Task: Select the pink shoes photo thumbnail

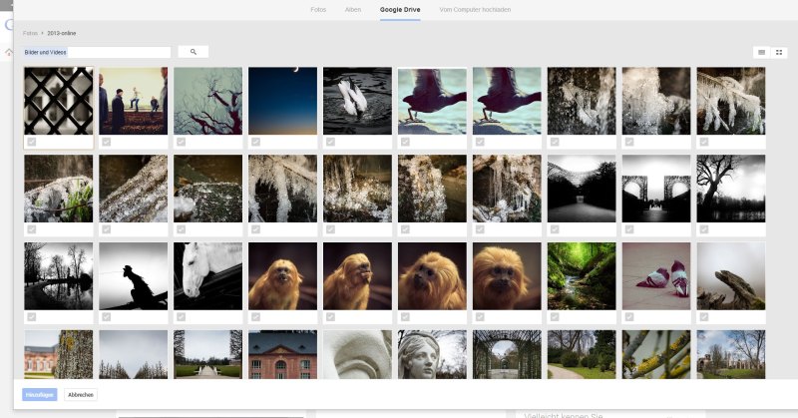Action: click(656, 275)
